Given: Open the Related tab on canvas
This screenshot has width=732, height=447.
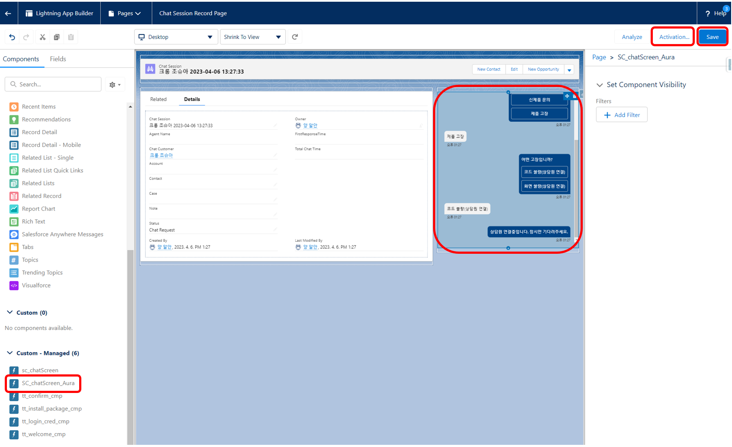Looking at the screenshot, I should pyautogui.click(x=158, y=99).
